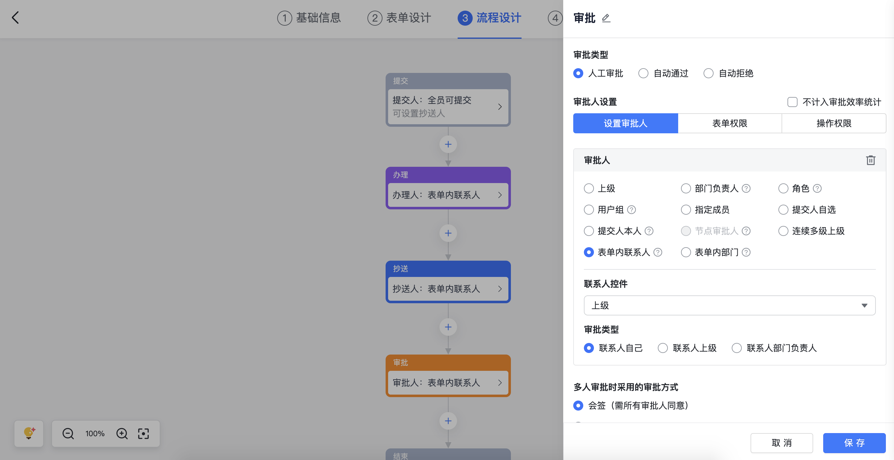Click the lightbulb tips icon
Viewport: 894px width, 460px height.
click(29, 433)
